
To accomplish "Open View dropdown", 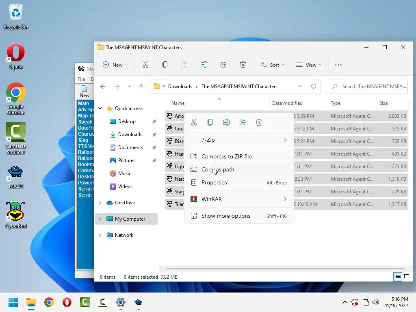I will 309,65.
